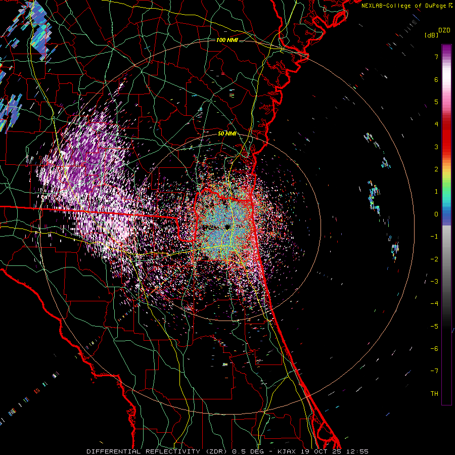Screen dimensions: 455x455
Task: Click the -1 value on color scale
Action: 434,237
